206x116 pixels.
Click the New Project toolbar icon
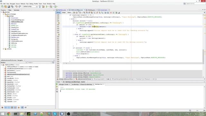click(x=5, y=6)
